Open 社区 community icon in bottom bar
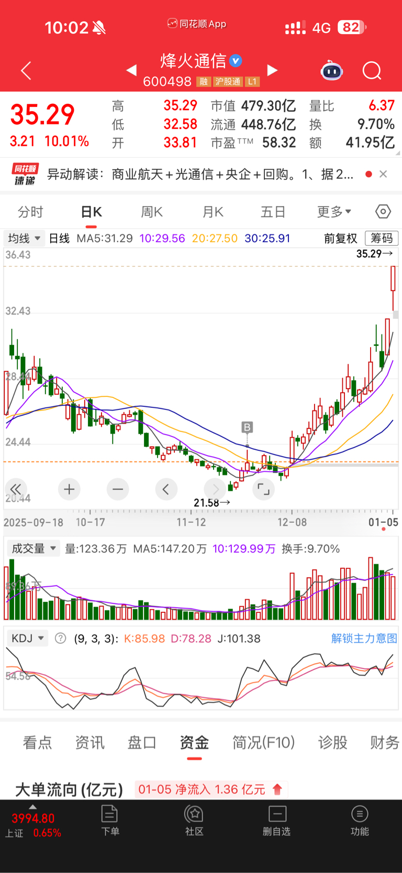Screen dimensions: 402x873 click(194, 820)
